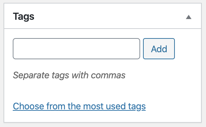Image resolution: width=206 pixels, height=127 pixels.
Task: Click the empty area below the tag hint
Action: coord(103,91)
